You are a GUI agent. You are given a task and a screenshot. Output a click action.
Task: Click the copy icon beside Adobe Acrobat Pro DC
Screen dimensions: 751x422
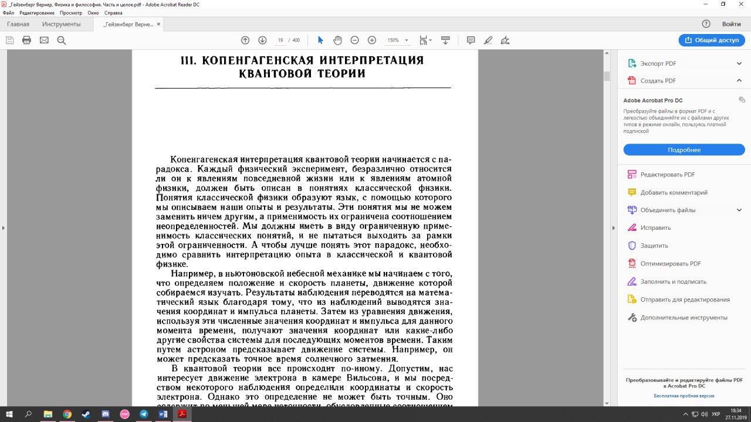point(742,100)
